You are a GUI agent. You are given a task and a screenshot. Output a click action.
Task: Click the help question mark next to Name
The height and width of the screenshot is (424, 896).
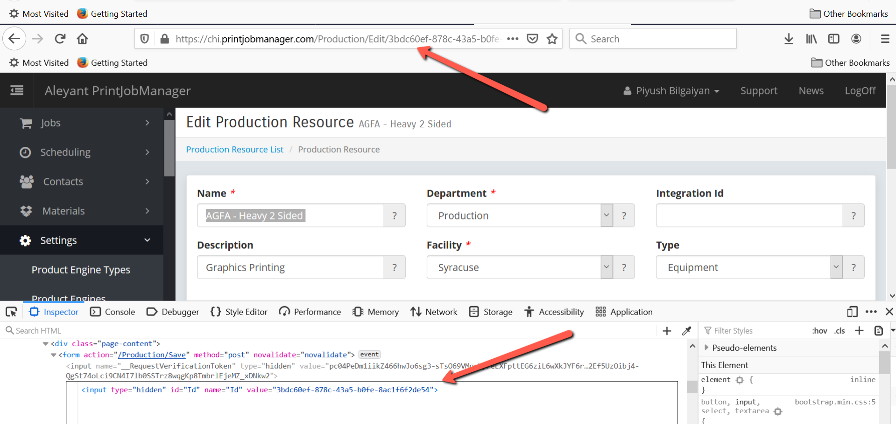click(x=395, y=215)
